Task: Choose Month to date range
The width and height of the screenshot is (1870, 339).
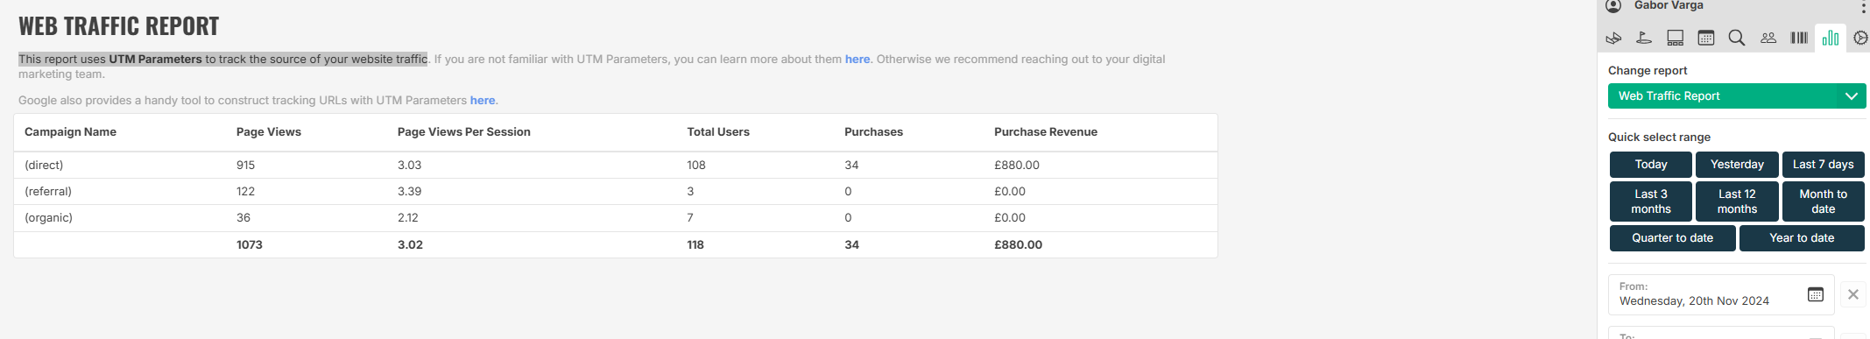Action: point(1824,201)
